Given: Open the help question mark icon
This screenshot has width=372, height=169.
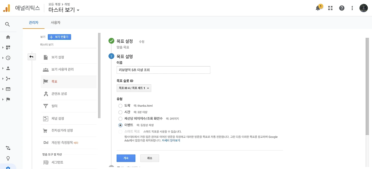Looking at the screenshot, I should click(x=342, y=8).
